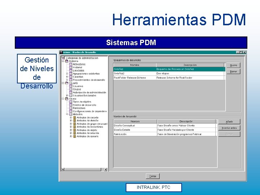Click the Carpetas table icon

[71, 77]
